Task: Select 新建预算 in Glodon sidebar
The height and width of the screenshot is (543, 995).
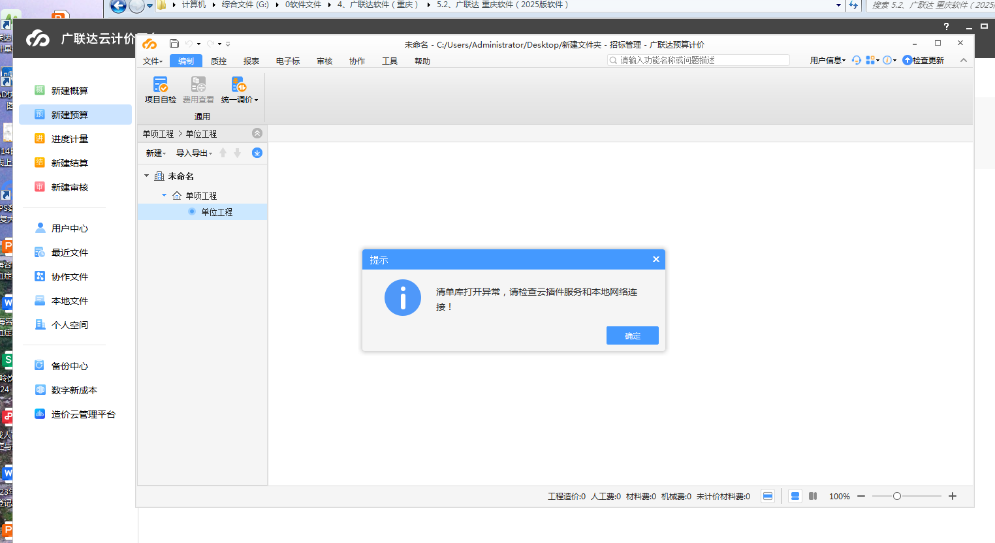Action: (x=75, y=115)
